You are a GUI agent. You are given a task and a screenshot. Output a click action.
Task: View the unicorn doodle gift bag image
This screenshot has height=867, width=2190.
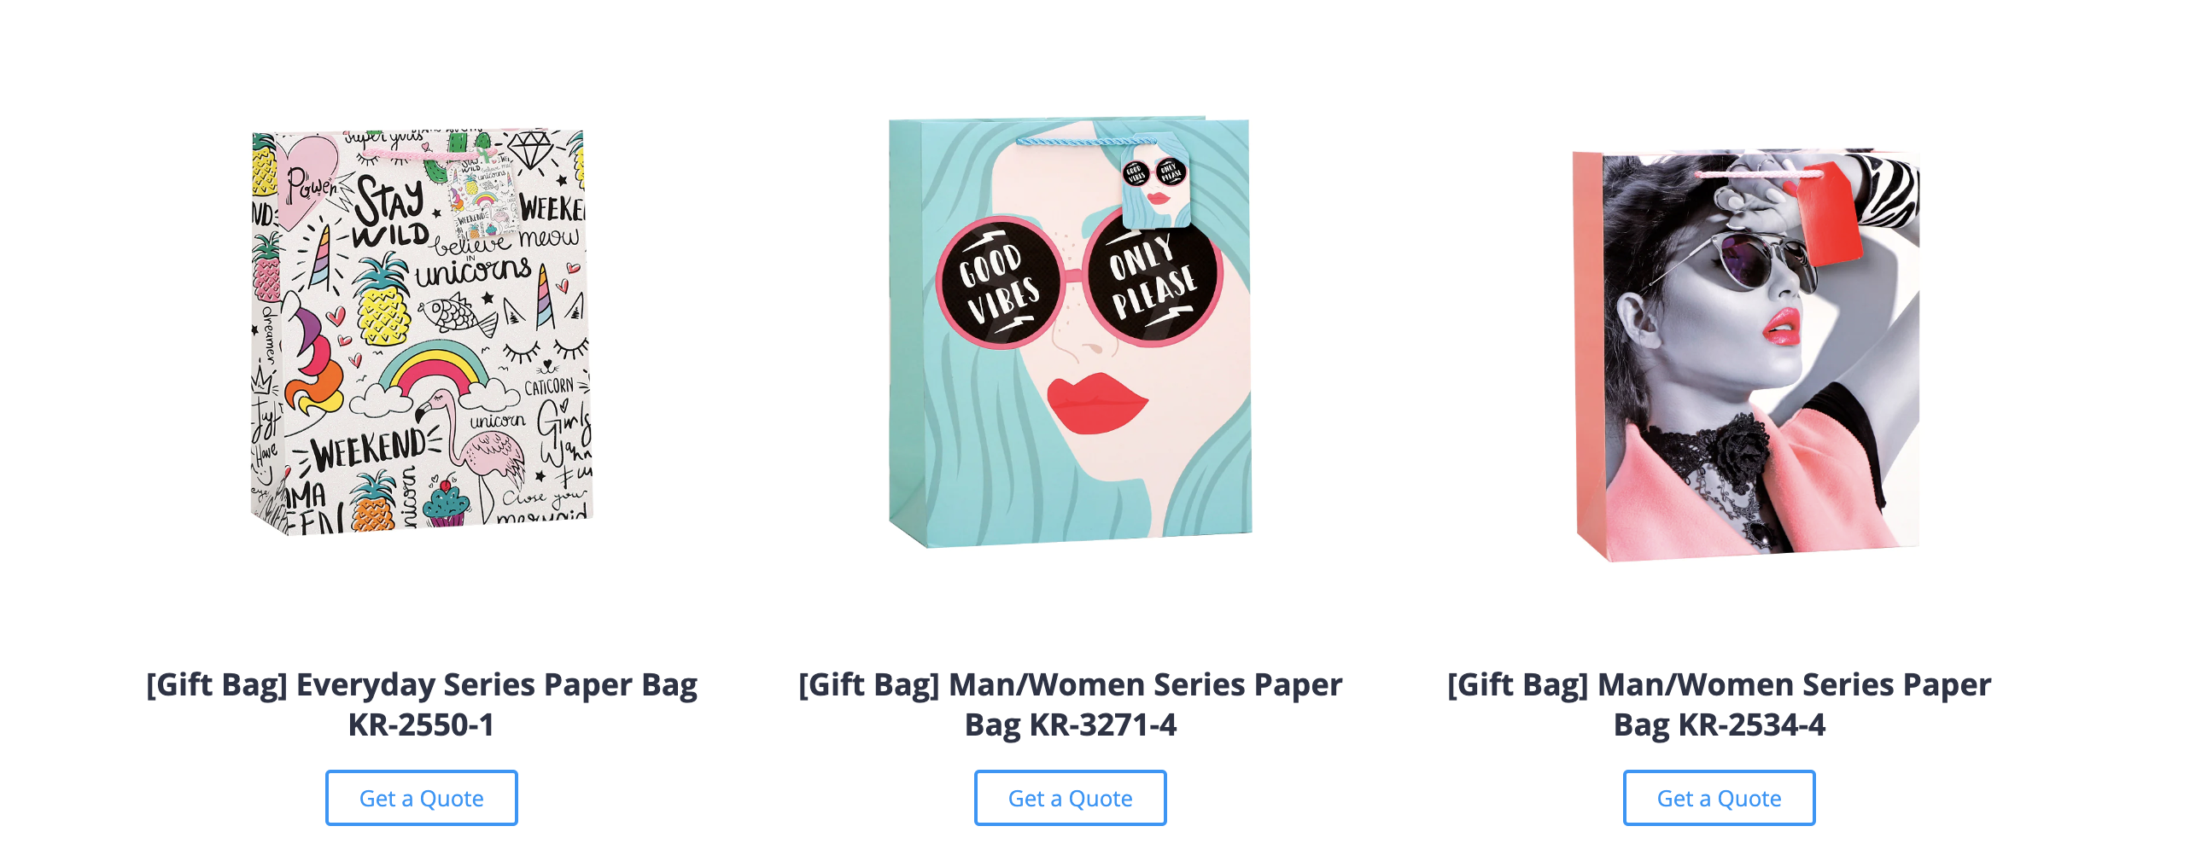(x=421, y=332)
